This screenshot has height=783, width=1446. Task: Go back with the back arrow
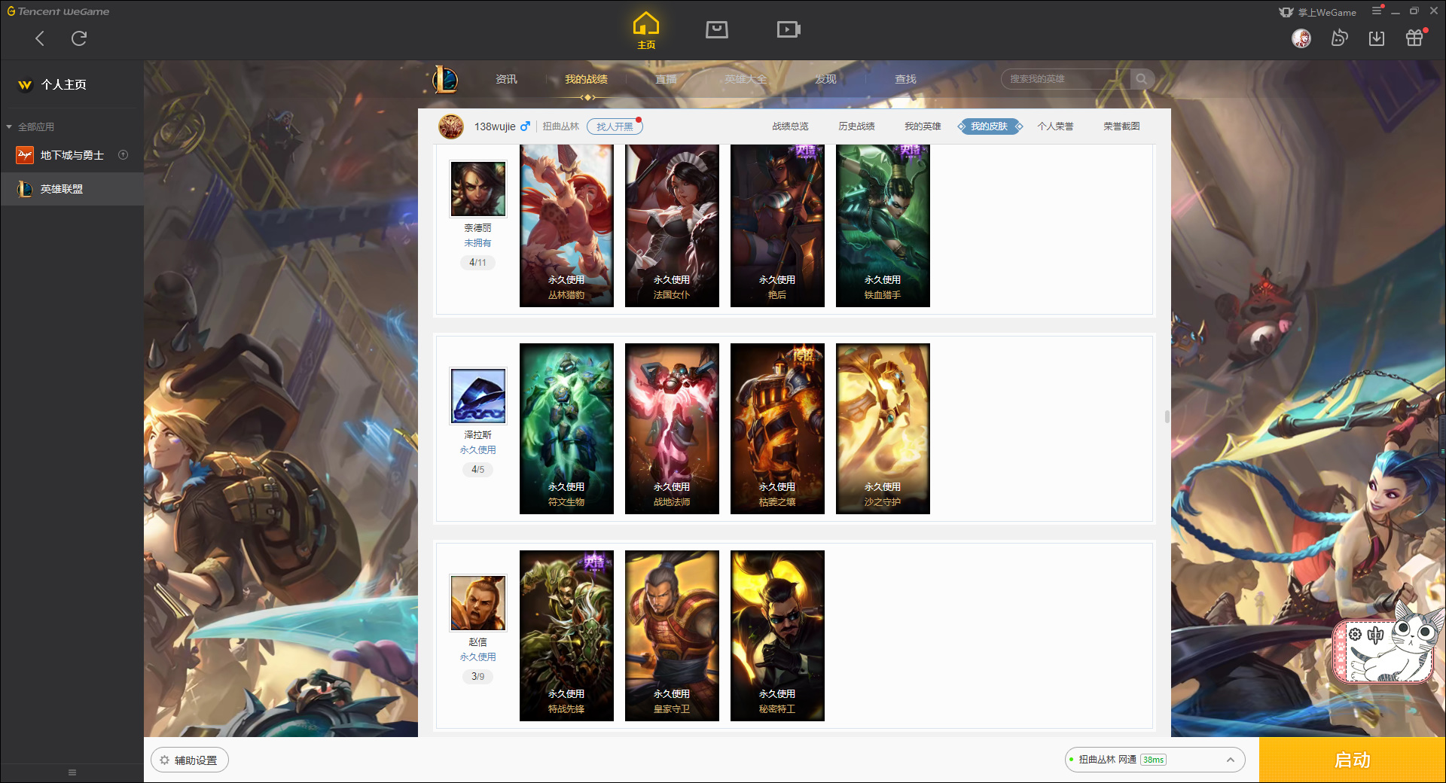click(40, 38)
